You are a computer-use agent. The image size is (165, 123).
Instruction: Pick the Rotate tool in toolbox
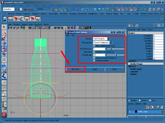coord(4,48)
